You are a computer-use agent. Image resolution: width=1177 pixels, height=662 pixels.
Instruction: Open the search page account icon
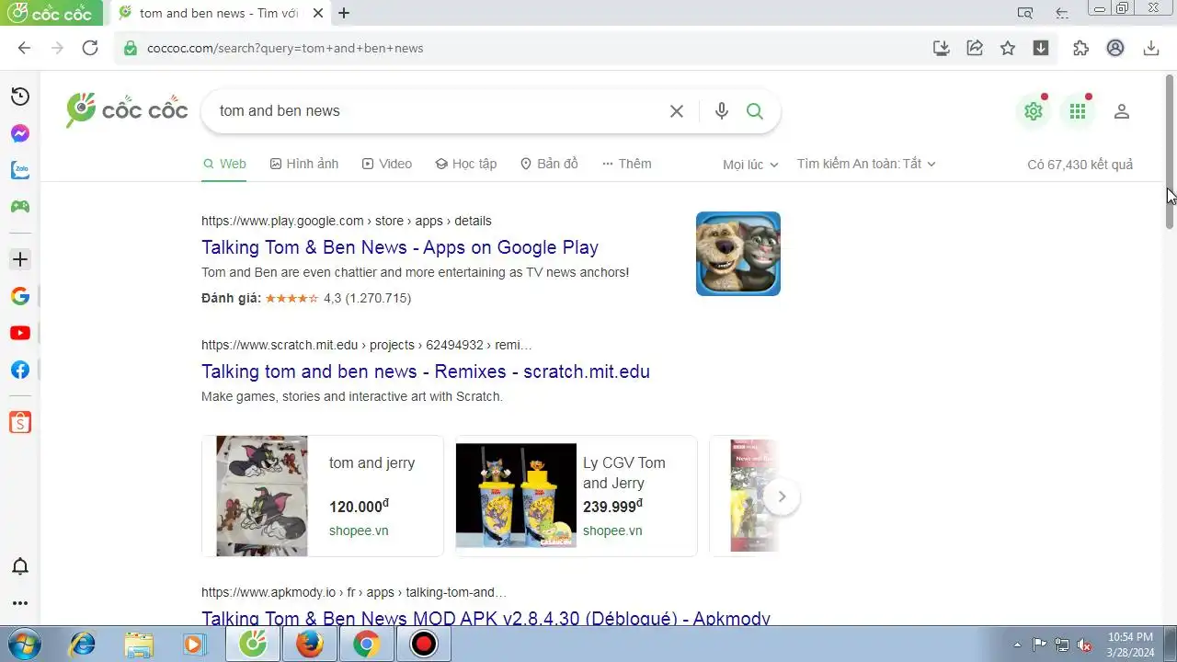pos(1121,111)
